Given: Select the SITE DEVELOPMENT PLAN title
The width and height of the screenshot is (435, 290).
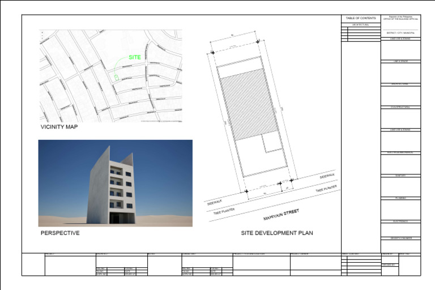Looking at the screenshot, I should (x=277, y=233).
